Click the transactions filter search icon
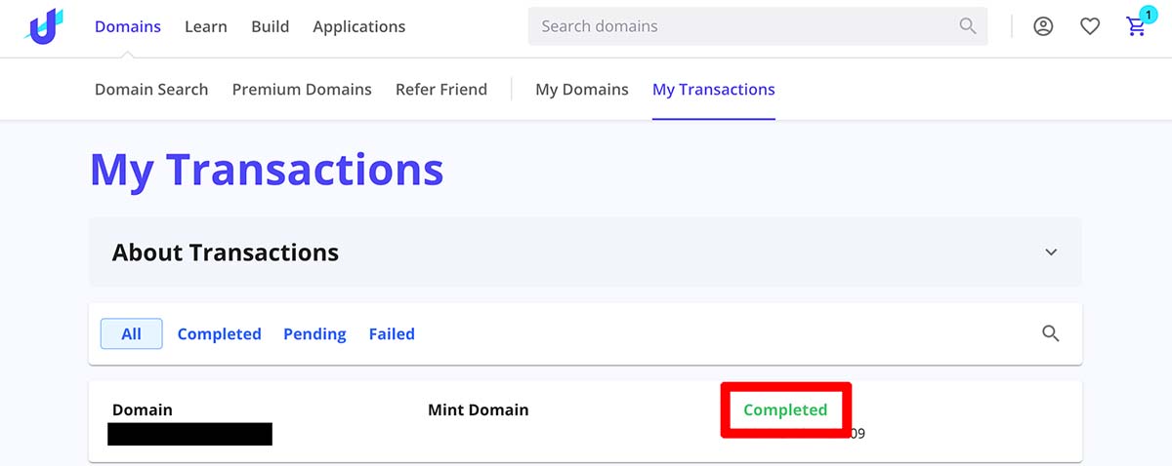This screenshot has height=466, width=1172. [1051, 333]
